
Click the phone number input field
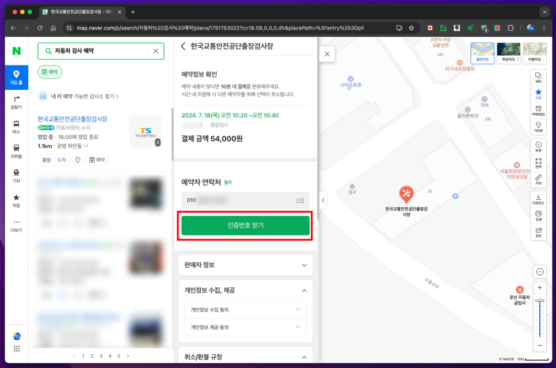[x=245, y=200]
